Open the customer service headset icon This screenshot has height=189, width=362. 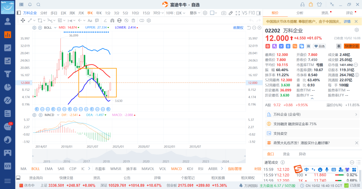coord(302,4)
